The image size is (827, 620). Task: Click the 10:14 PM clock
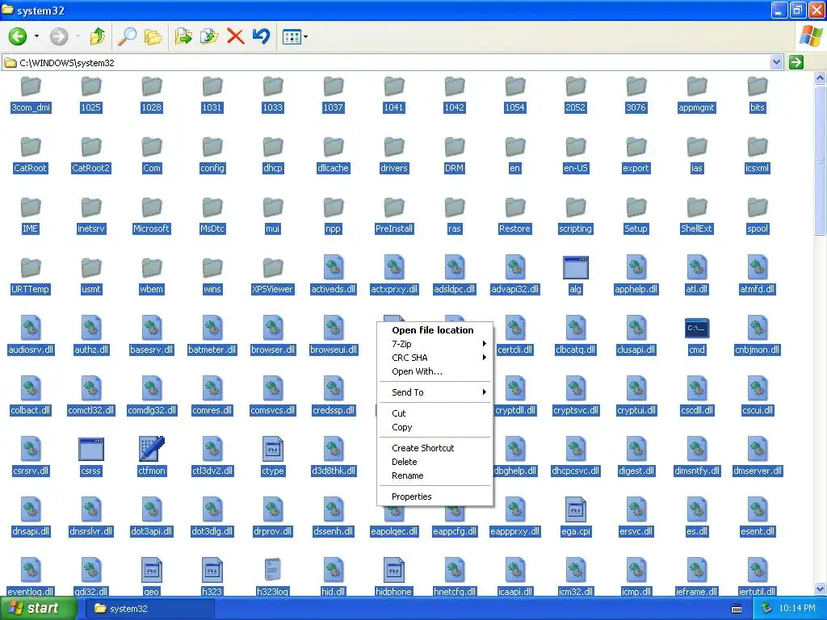click(x=797, y=609)
